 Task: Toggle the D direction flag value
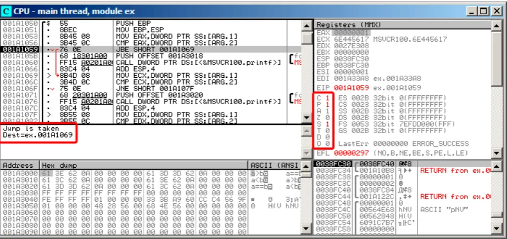pyautogui.click(x=327, y=136)
